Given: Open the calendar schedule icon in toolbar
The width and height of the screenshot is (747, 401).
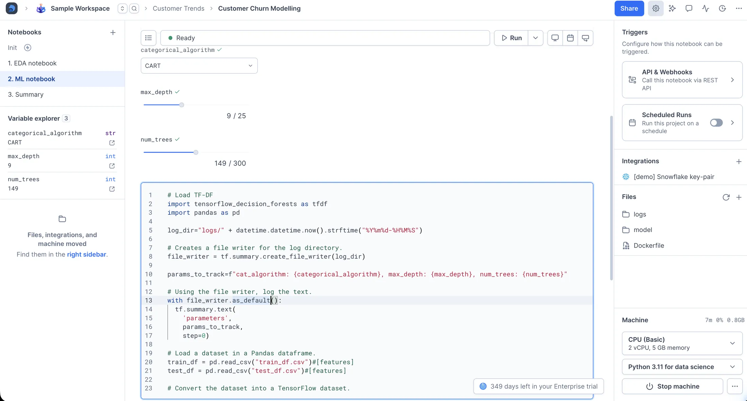Looking at the screenshot, I should coord(570,38).
